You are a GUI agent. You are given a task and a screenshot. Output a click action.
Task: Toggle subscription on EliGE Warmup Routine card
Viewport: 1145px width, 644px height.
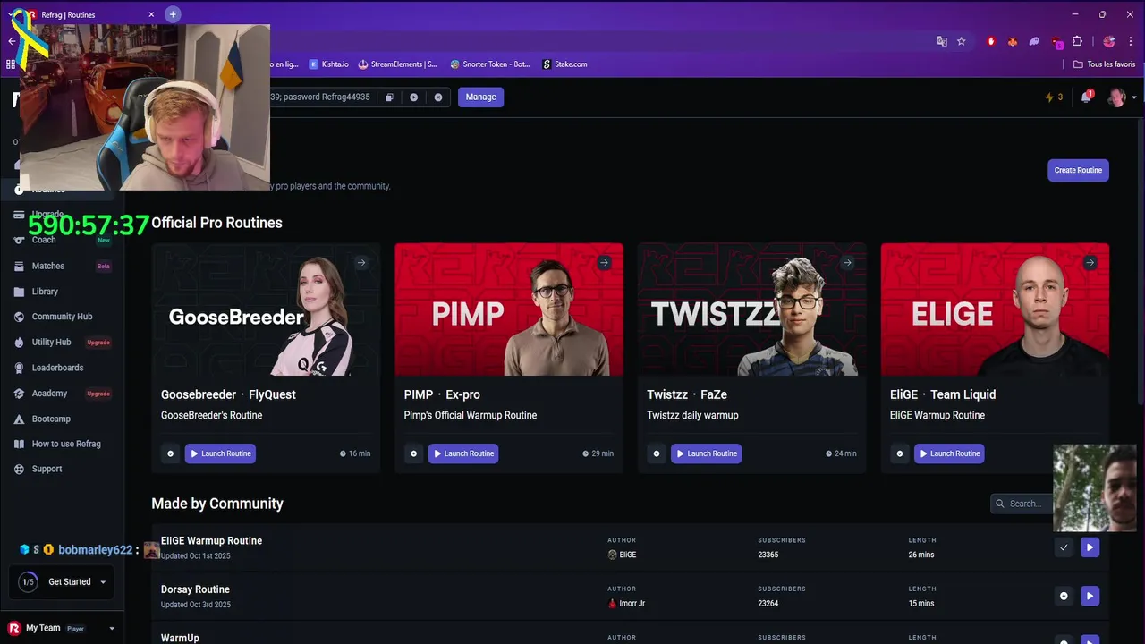[900, 453]
